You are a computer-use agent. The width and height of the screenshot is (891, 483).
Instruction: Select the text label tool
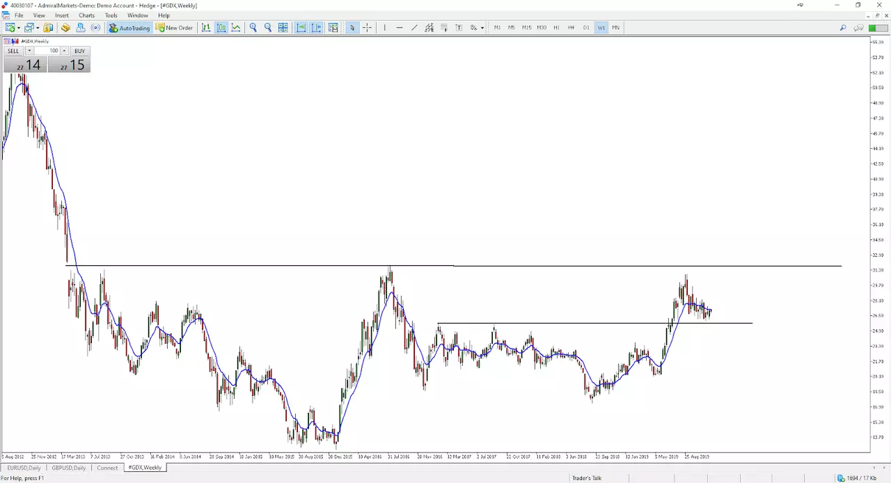pyautogui.click(x=459, y=28)
